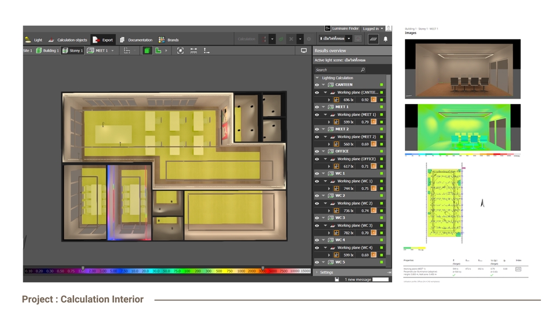Viewport: 556px width, 312px height.
Task: Toggle visibility eye of WC 2 room
Action: 317,196
